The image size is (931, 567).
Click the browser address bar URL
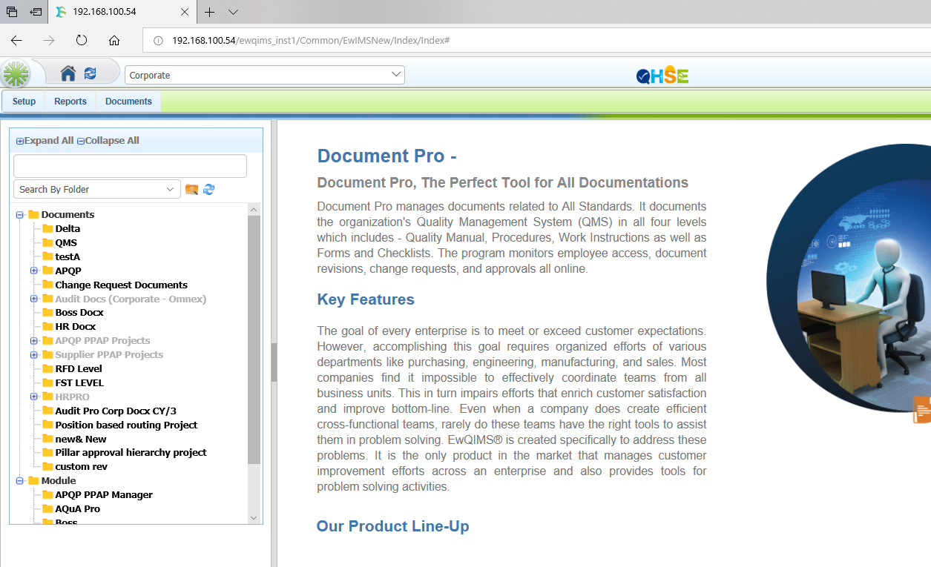pos(311,40)
